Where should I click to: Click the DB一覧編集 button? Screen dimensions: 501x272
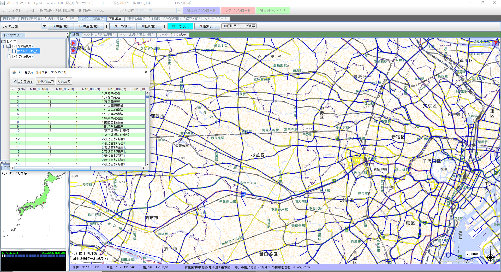click(122, 26)
